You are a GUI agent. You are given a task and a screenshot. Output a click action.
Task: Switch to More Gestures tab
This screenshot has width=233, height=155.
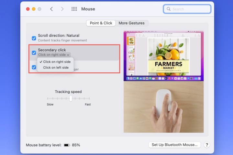click(x=131, y=23)
